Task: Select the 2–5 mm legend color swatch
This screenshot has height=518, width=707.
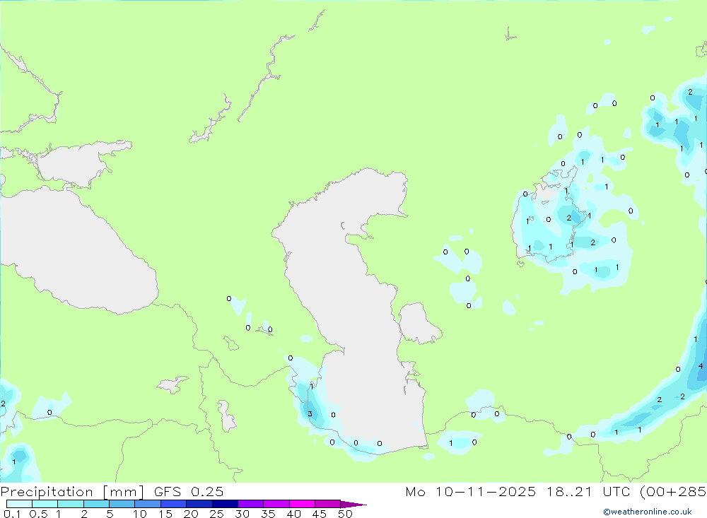Action: tap(96, 504)
